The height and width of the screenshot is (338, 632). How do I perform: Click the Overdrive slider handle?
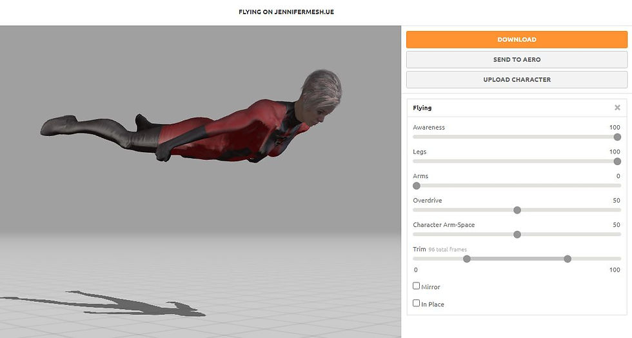tap(517, 210)
